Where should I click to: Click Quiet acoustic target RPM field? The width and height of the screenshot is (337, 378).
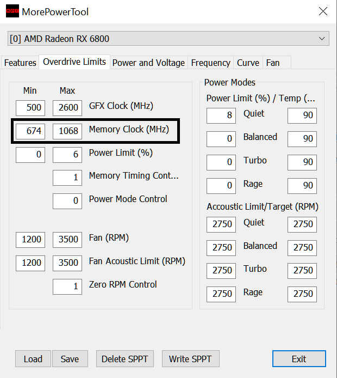point(302,224)
